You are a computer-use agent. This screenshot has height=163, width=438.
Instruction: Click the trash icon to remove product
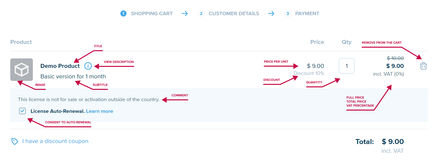tap(423, 66)
